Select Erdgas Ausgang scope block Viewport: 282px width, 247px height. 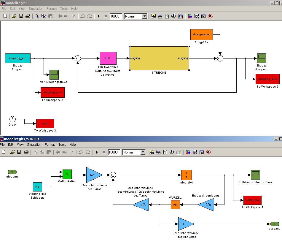262,58
